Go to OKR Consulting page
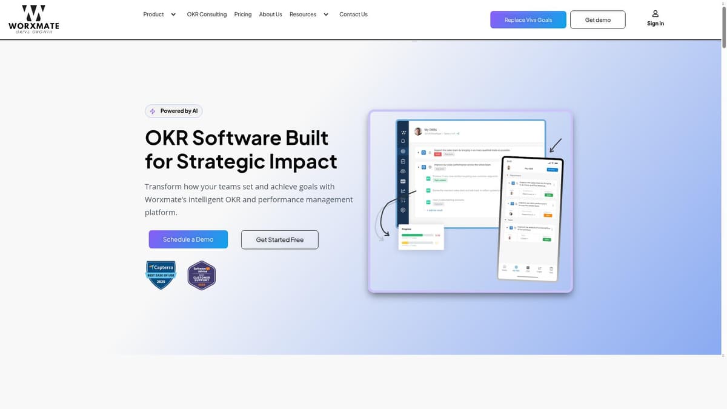Image resolution: width=727 pixels, height=409 pixels. (x=207, y=15)
